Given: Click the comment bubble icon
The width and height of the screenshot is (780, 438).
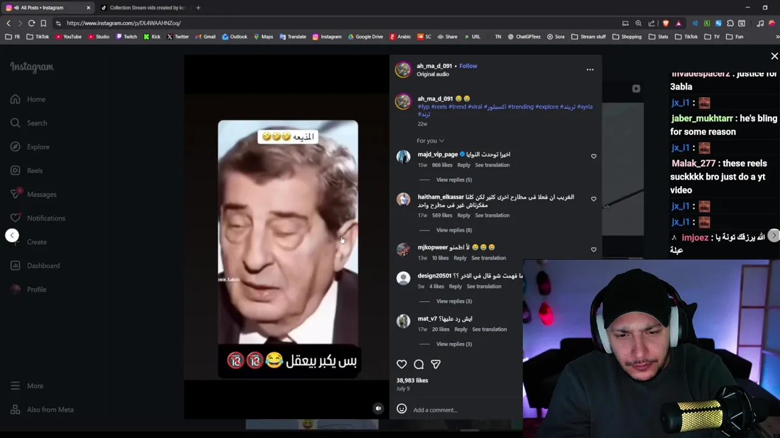Looking at the screenshot, I should pyautogui.click(x=419, y=364).
